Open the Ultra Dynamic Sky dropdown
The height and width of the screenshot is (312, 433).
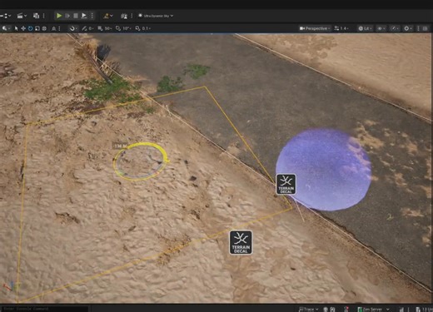[156, 16]
